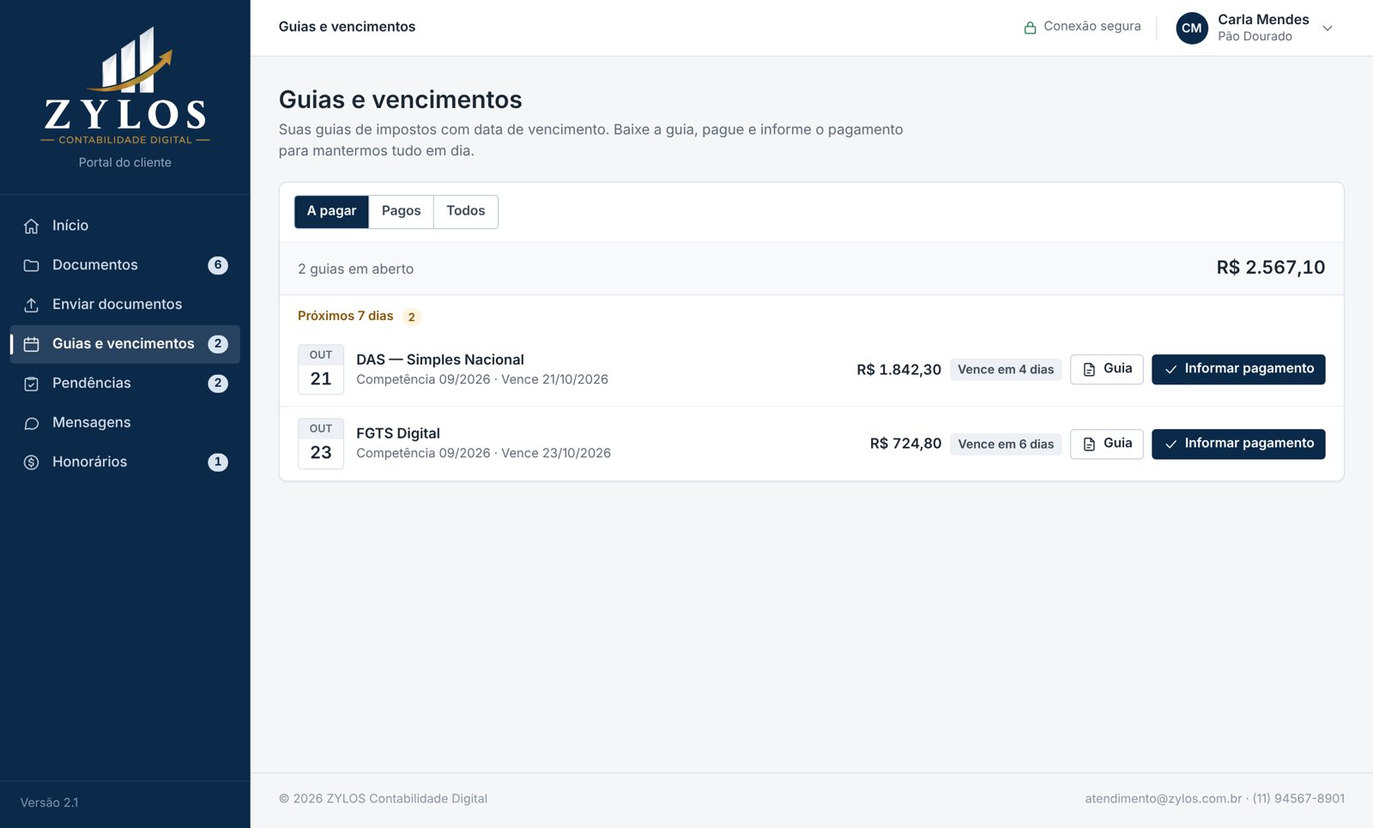Click the OUT 21 date tile
The width and height of the screenshot is (1373, 828).
[x=321, y=370]
